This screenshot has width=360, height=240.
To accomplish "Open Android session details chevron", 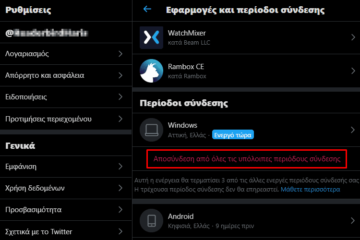I will pyautogui.click(x=353, y=221).
